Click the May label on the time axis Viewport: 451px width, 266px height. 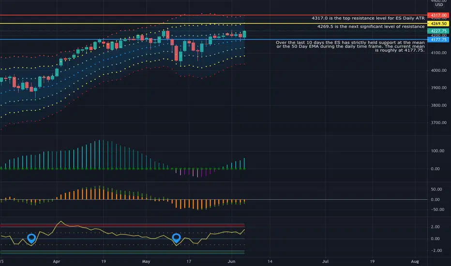click(x=146, y=261)
